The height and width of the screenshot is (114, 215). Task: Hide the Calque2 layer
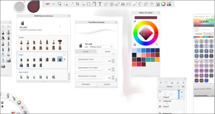pyautogui.click(x=160, y=92)
